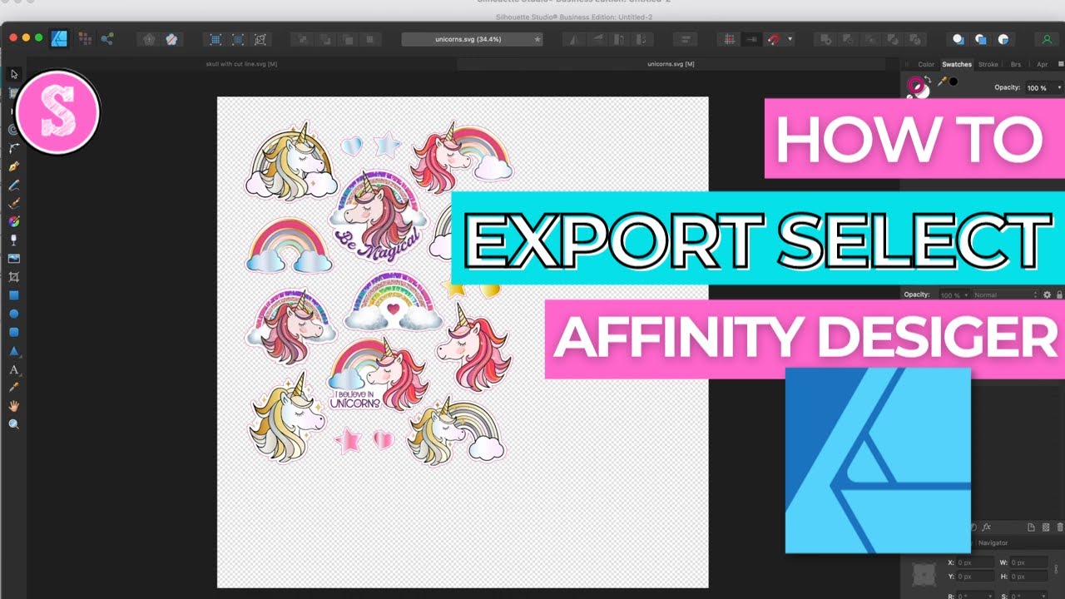
Task: Click the swap stroke and fill arrows
Action: point(928,79)
